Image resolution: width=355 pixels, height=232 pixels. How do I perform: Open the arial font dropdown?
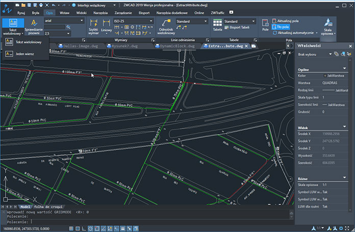click(82, 21)
